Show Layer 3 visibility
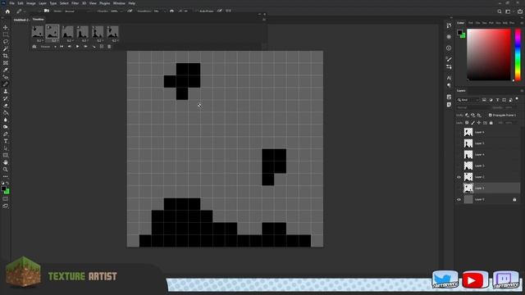The image size is (525, 295). [x=459, y=166]
